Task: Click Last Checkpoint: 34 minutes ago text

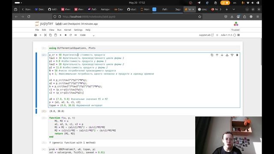Action: tap(80, 24)
